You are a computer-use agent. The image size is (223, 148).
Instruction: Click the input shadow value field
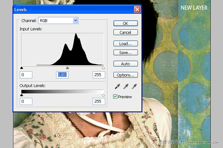(26, 75)
